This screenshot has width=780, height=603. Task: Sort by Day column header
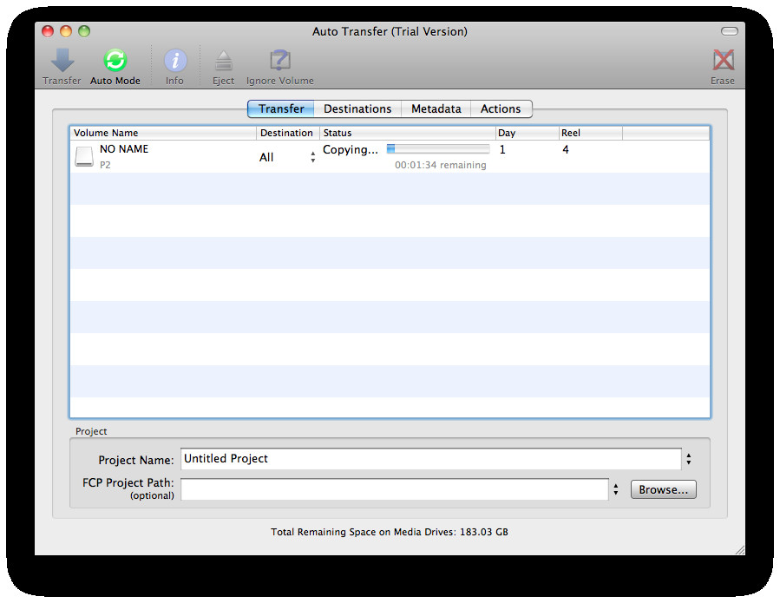click(528, 133)
